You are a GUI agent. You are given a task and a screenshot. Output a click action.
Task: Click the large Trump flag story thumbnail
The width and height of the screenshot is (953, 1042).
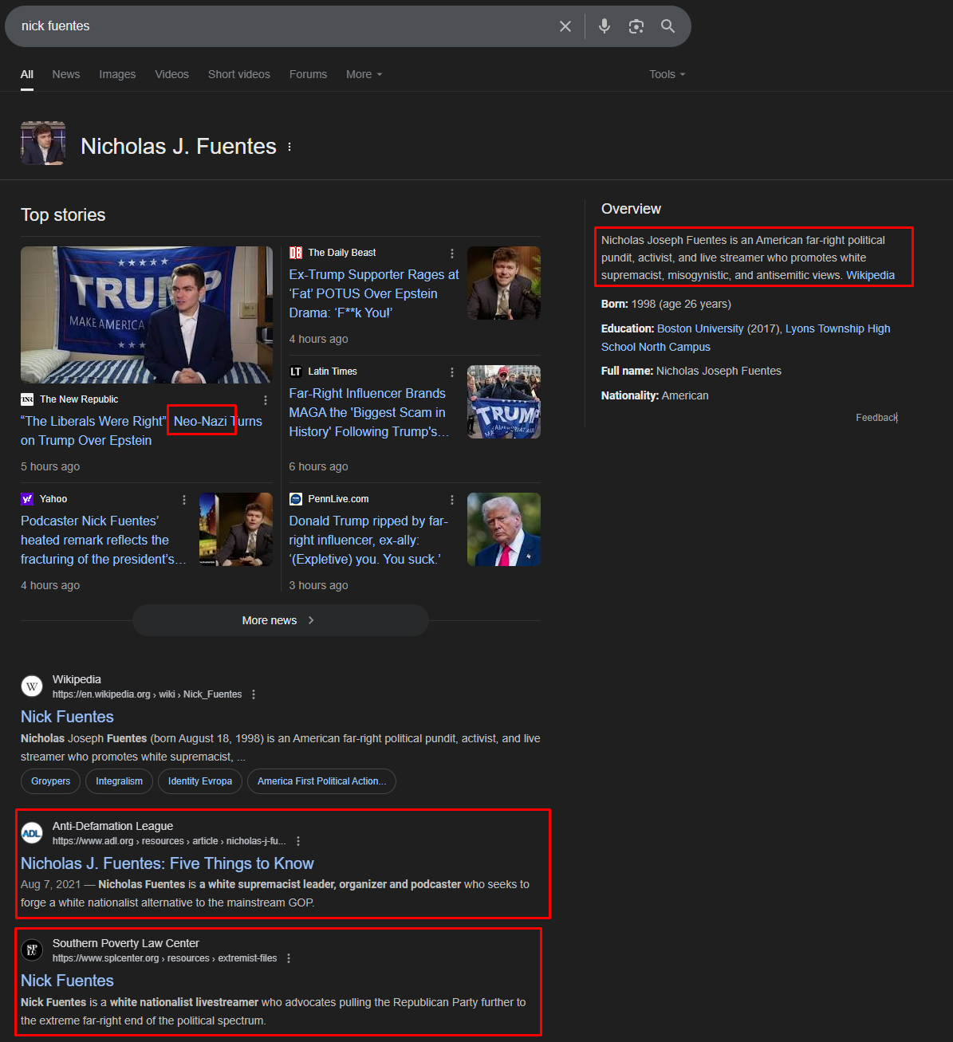(147, 315)
